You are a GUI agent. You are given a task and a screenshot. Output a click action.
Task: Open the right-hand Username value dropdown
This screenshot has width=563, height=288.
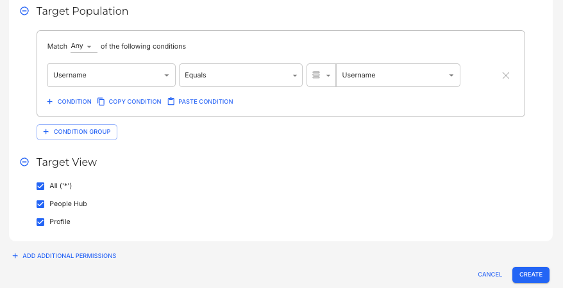point(398,76)
